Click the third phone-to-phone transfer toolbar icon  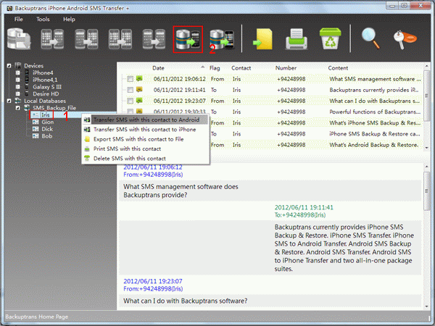coord(120,39)
